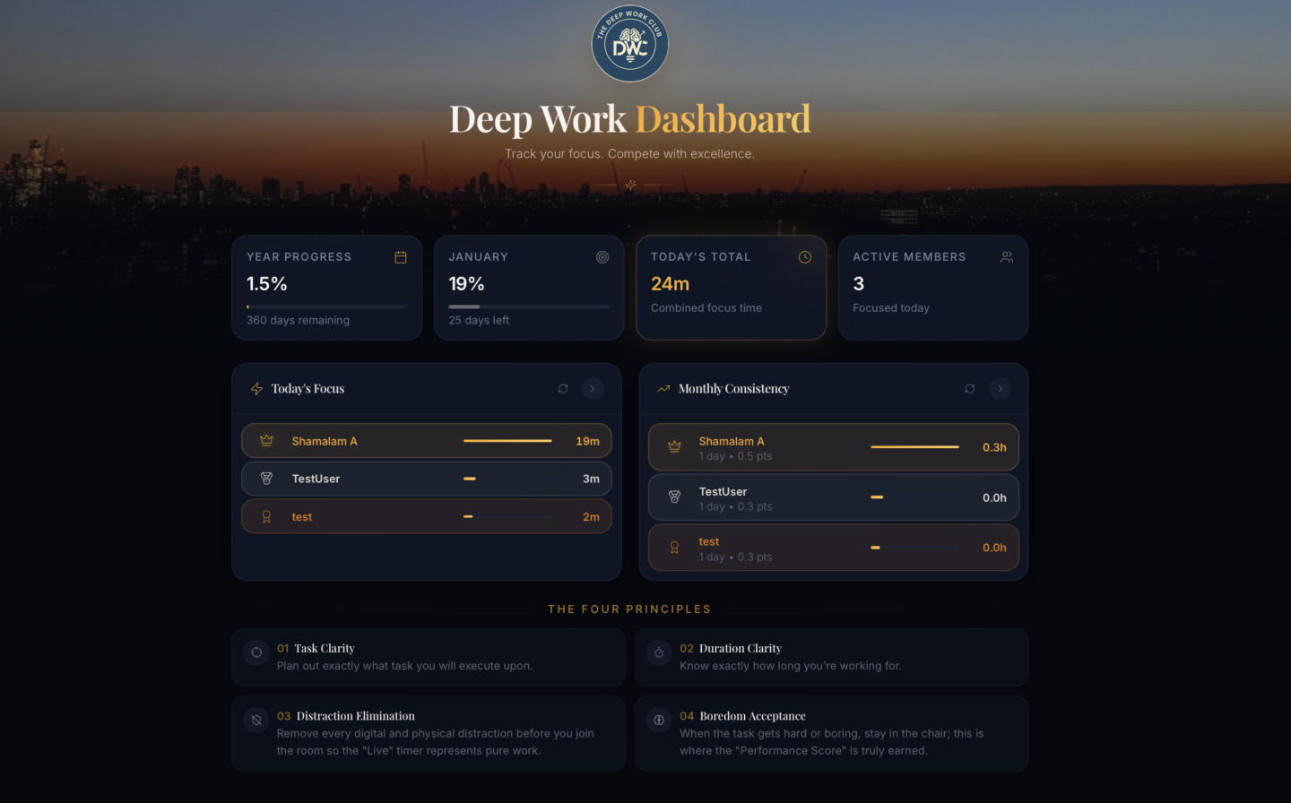The image size is (1291, 803).
Task: Click the Task Clarity principle icon
Action: [x=256, y=652]
